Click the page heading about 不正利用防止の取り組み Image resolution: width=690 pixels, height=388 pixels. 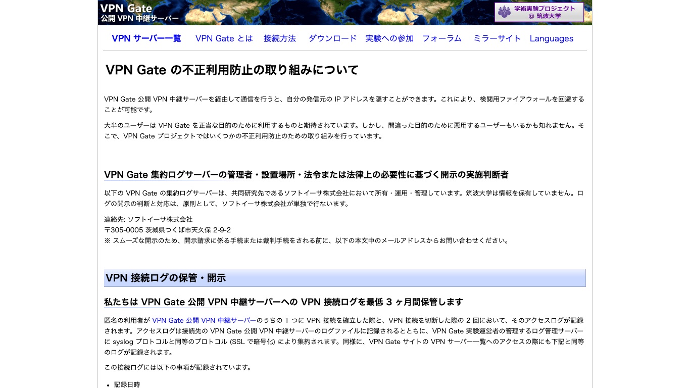(232, 70)
